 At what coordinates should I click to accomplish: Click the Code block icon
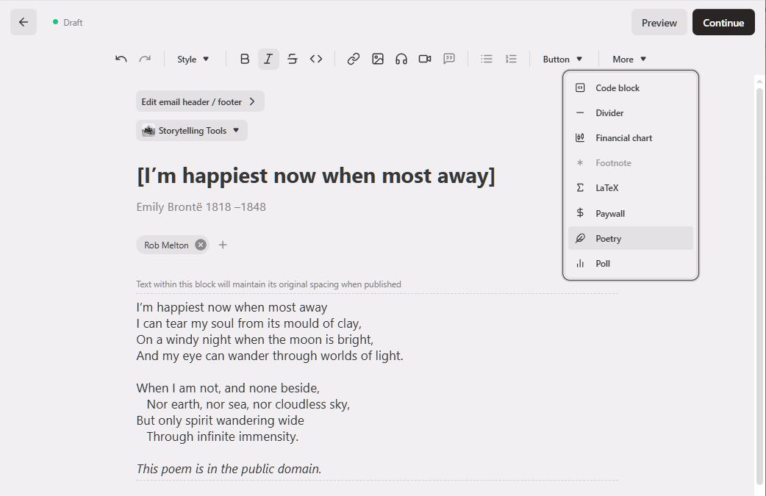[580, 88]
